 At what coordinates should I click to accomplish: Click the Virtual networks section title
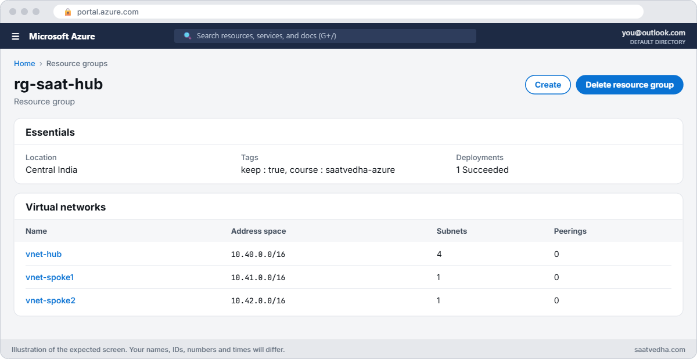66,207
